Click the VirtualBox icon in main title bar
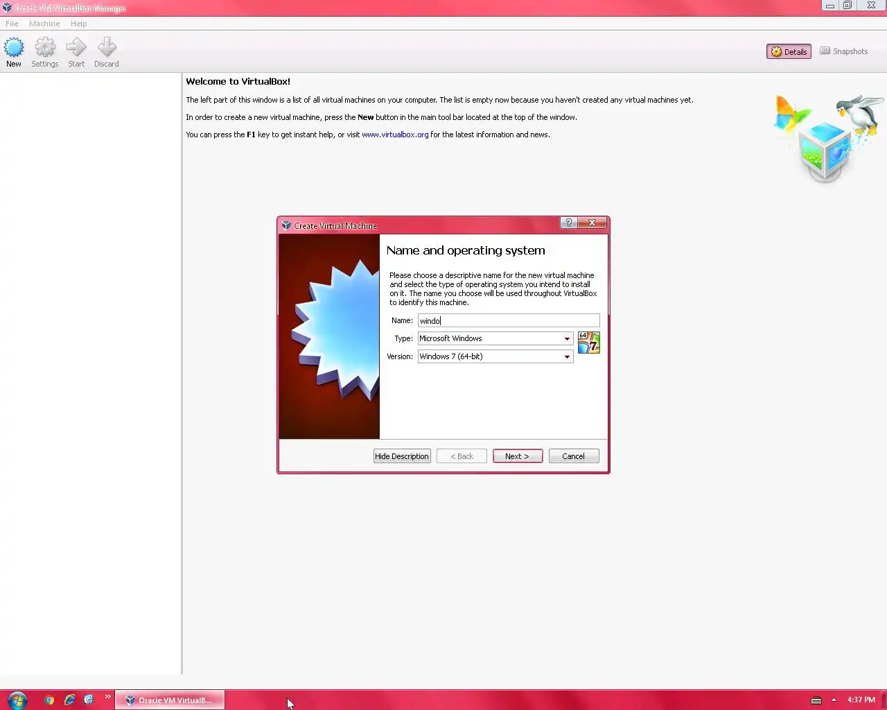This screenshot has height=710, width=887. (7, 8)
